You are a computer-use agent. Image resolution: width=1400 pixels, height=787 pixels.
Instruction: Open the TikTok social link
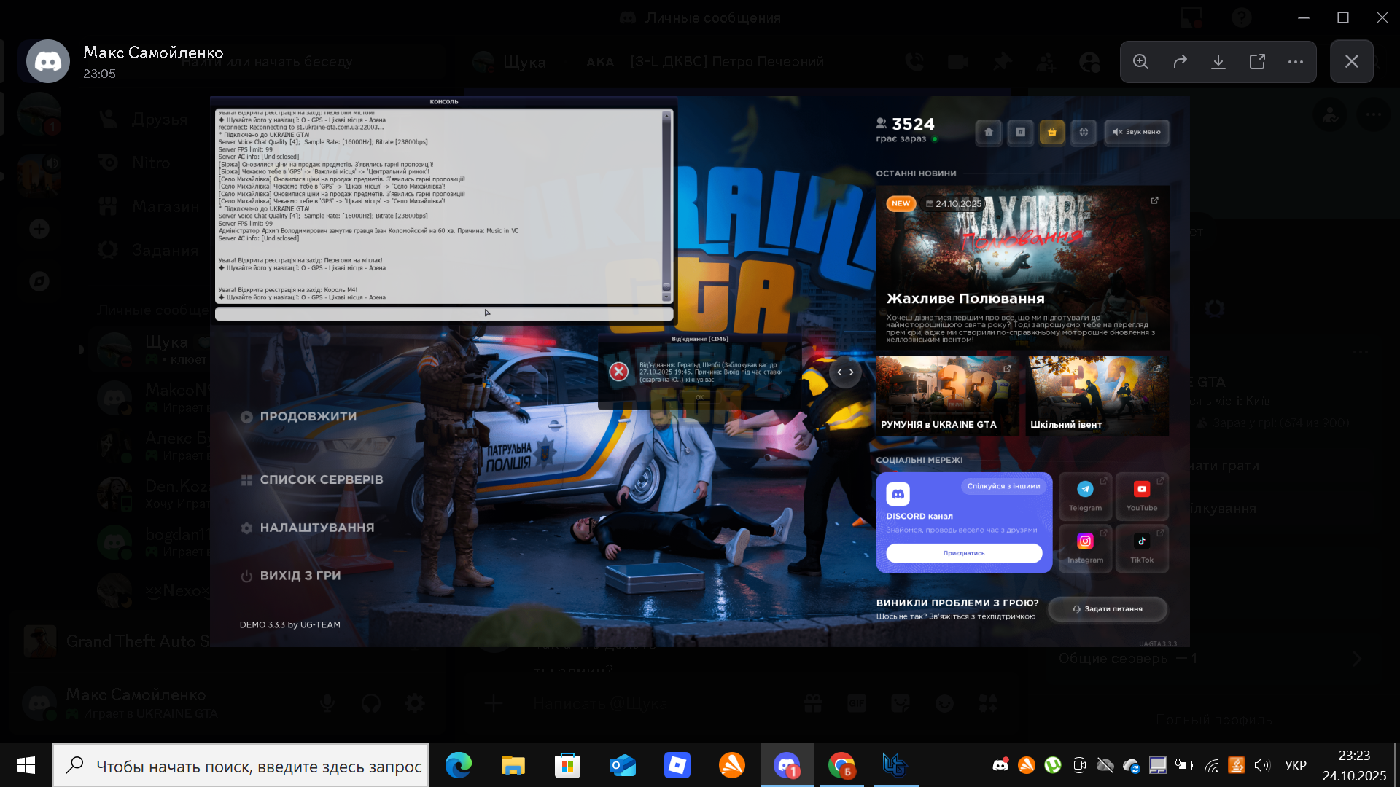(1142, 549)
